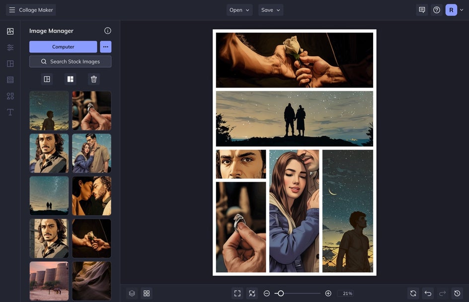Select the man under crescent moon thumbnail

[49, 110]
